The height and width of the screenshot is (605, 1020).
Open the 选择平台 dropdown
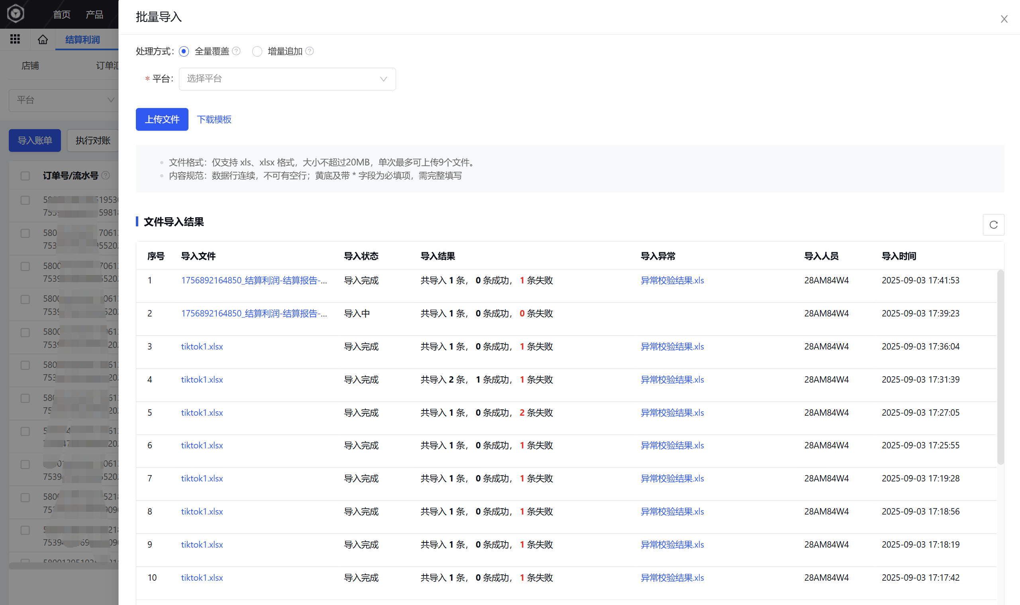coord(287,79)
